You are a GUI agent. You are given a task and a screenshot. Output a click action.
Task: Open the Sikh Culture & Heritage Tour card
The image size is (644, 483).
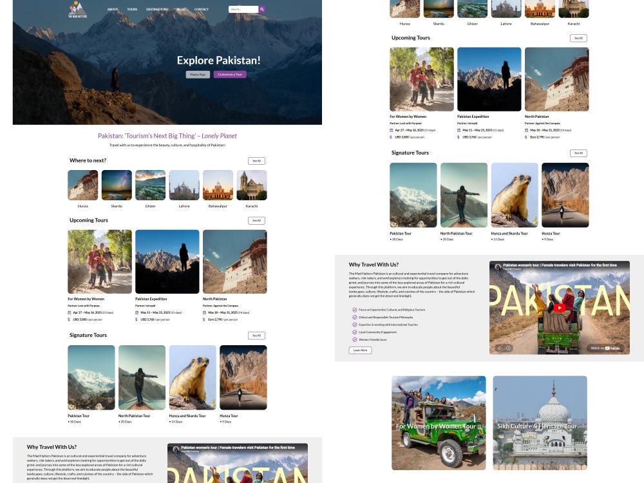[540, 423]
